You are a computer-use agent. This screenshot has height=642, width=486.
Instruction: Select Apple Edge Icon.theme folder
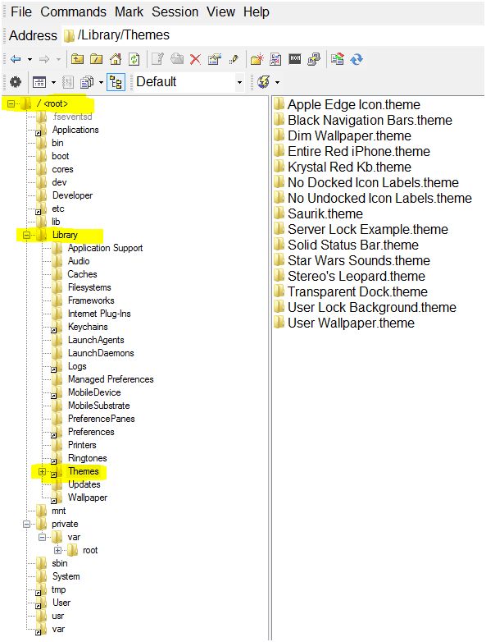354,104
